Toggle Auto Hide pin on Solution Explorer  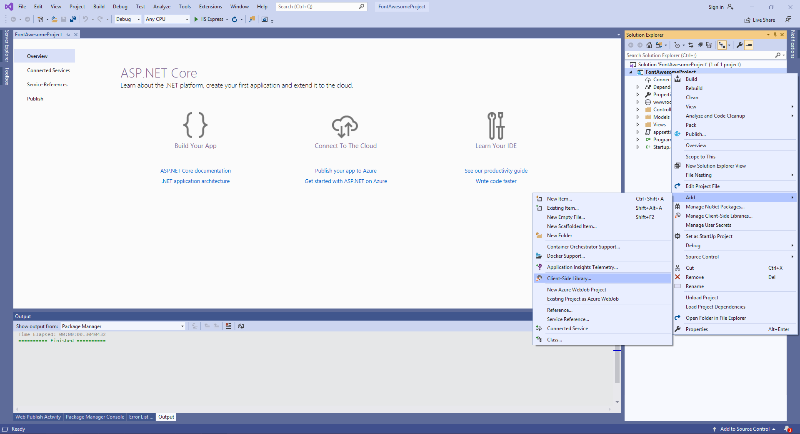[x=775, y=35]
